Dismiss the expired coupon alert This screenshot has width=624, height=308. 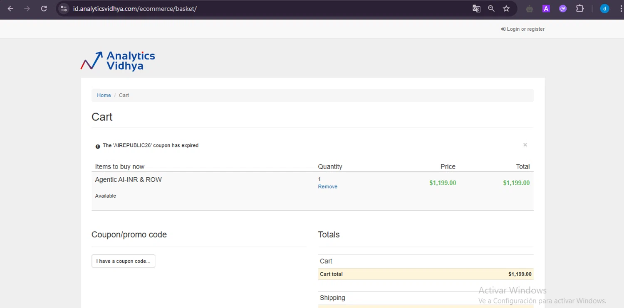point(525,145)
